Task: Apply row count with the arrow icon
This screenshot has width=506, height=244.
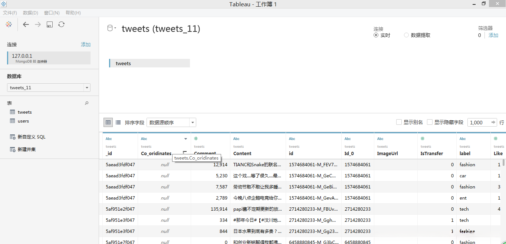Action: [x=493, y=122]
